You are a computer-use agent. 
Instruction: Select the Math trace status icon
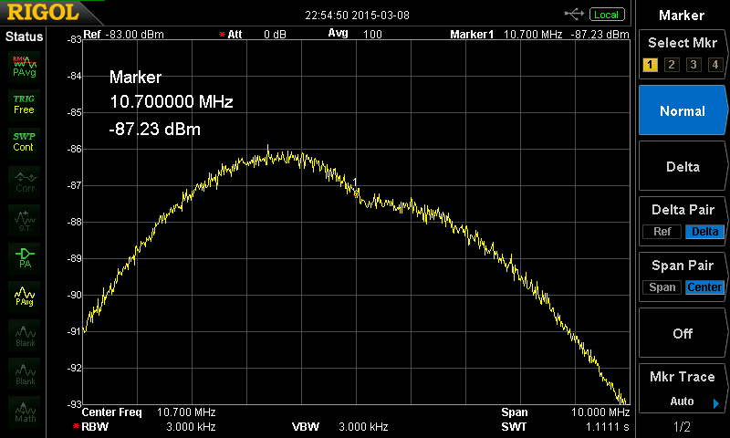tap(25, 411)
